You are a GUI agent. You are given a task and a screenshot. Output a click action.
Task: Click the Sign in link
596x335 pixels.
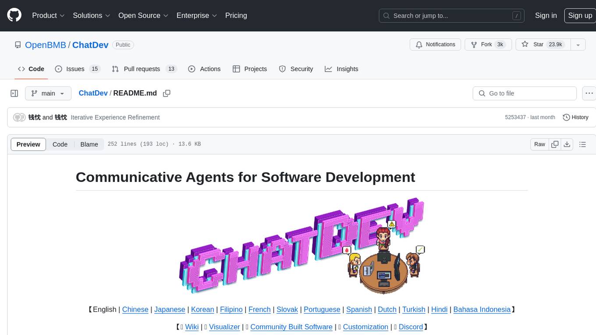[x=546, y=15]
